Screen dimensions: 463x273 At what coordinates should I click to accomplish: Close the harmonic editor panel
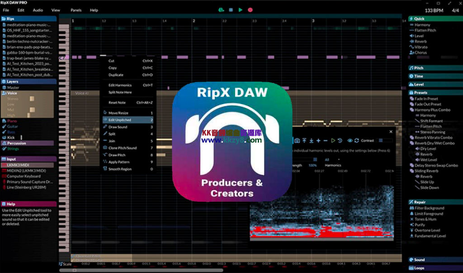pos(391,132)
